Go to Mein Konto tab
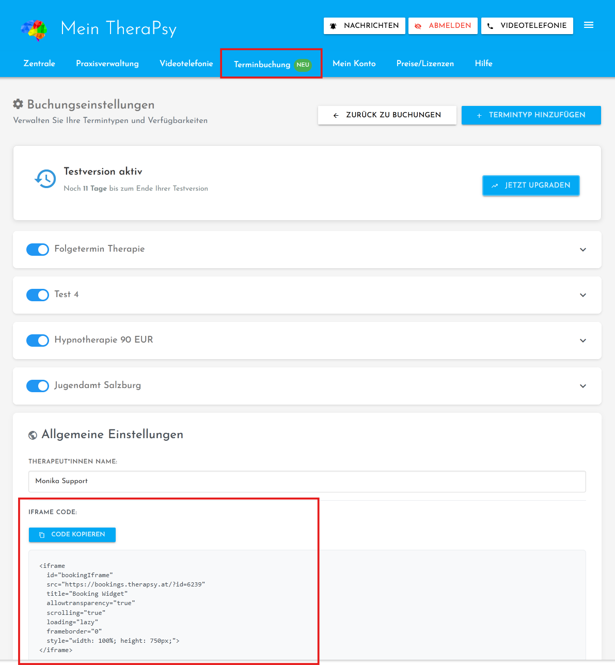The image size is (615, 665). pos(354,64)
